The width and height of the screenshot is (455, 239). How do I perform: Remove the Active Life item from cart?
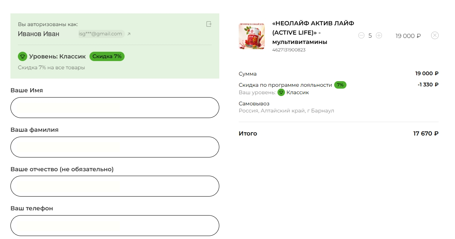(x=435, y=35)
